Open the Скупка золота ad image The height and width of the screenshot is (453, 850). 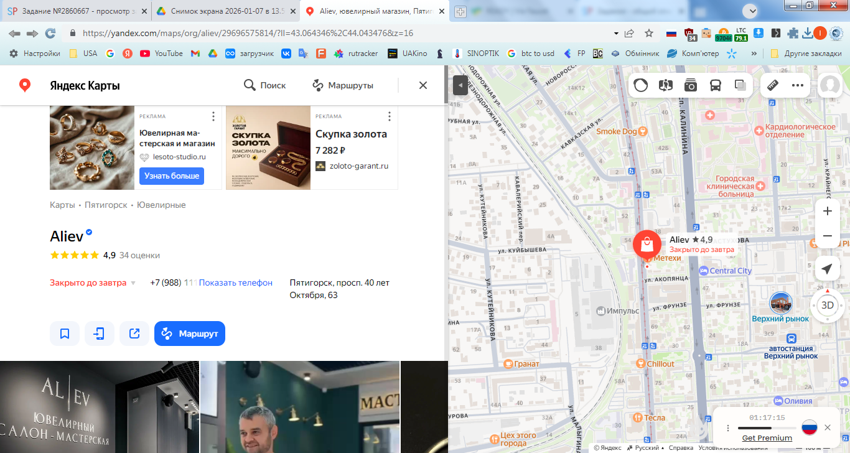tap(268, 147)
